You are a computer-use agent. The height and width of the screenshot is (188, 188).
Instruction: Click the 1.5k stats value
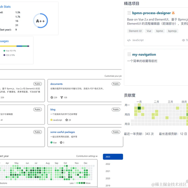click(x=18, y=13)
